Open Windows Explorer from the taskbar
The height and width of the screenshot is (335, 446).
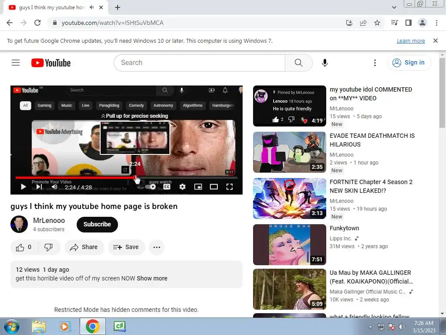point(39,326)
